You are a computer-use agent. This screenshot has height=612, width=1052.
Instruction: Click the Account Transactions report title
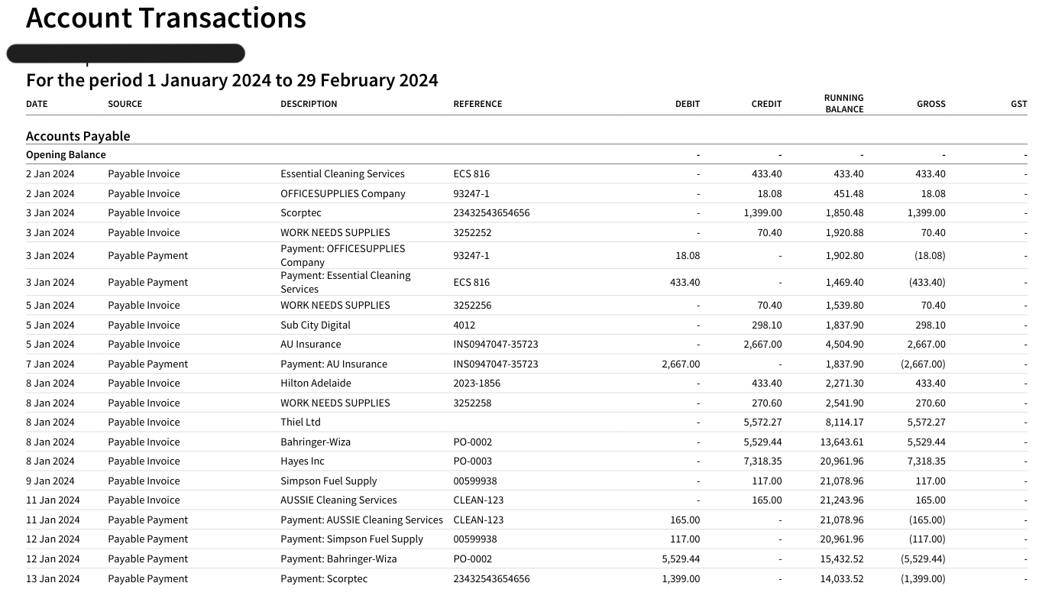(x=166, y=18)
